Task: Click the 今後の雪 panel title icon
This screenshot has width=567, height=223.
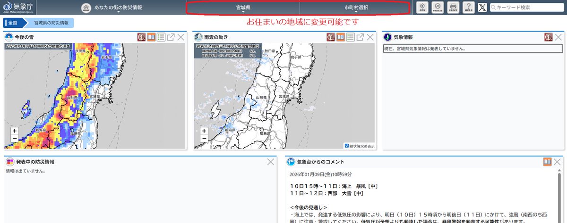Action: point(9,37)
